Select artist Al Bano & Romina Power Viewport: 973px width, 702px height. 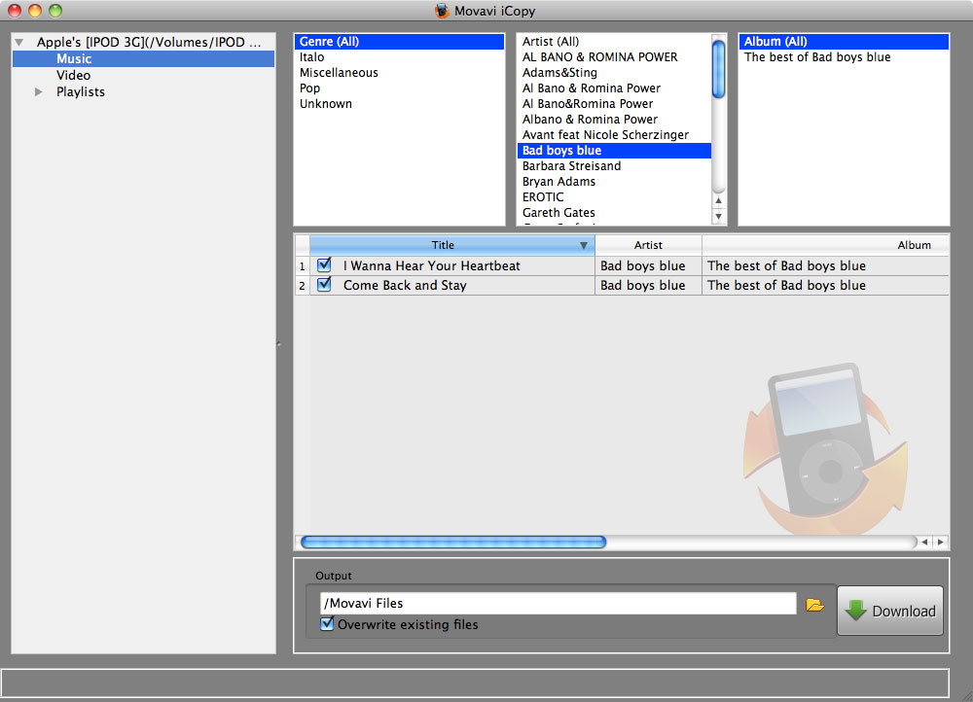(614, 88)
